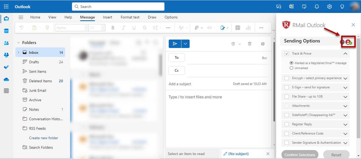
Task: Click Create new folder link
Action: [x=44, y=138]
